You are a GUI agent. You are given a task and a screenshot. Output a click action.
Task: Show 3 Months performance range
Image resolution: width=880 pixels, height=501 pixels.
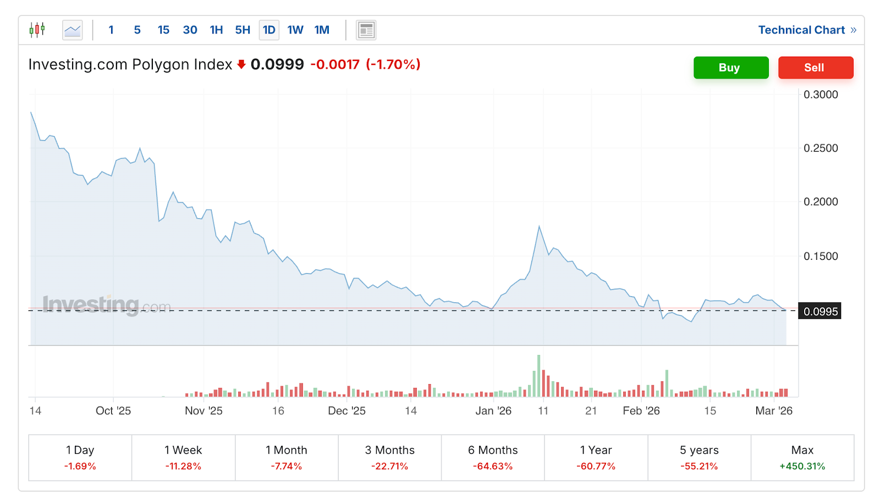389,458
